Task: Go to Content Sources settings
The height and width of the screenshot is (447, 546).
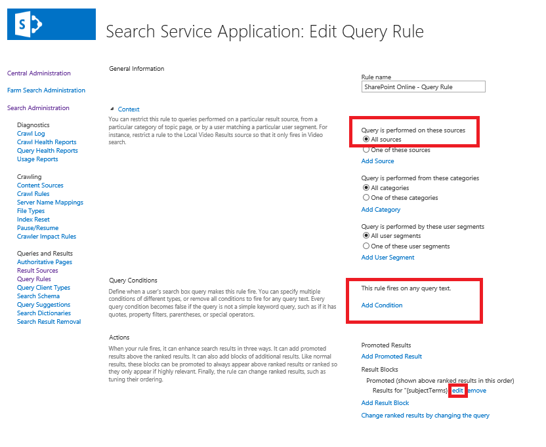Action: [39, 185]
